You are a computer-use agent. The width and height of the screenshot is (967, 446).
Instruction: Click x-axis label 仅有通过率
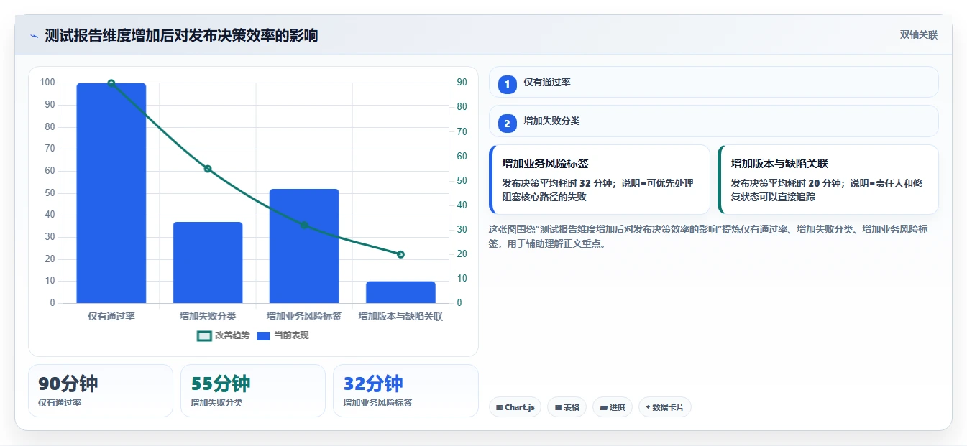coord(111,316)
